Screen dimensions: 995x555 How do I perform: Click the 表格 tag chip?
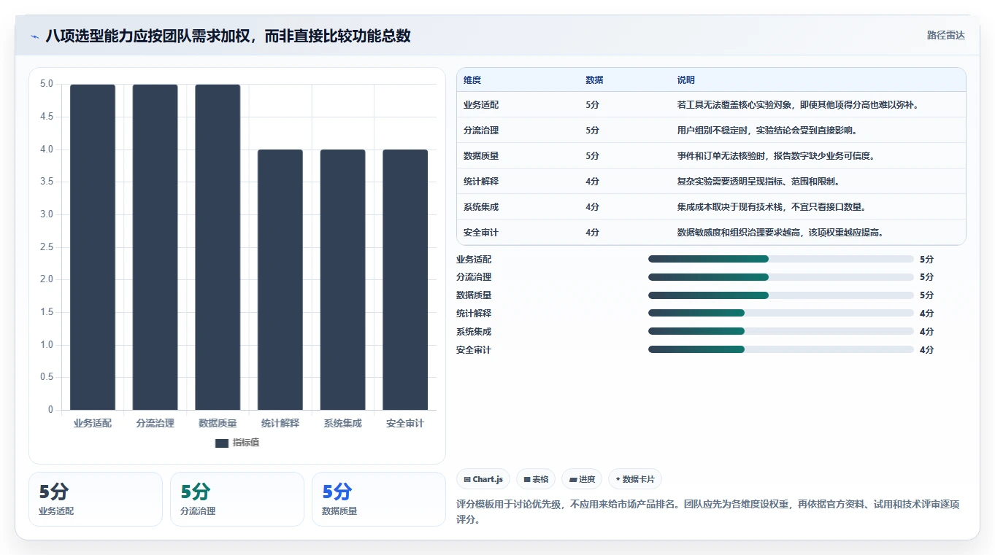pyautogui.click(x=537, y=479)
